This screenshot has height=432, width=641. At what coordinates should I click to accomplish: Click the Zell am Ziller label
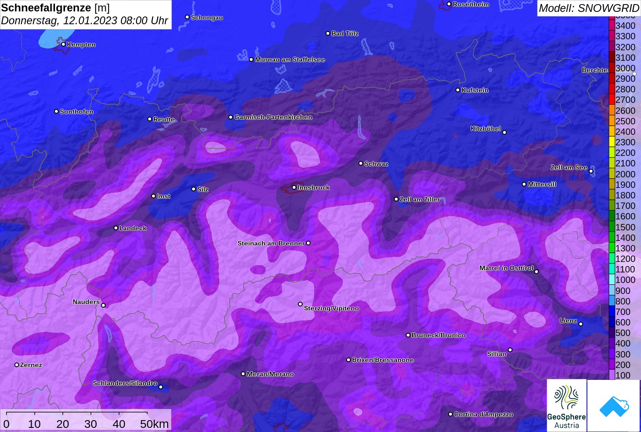420,199
